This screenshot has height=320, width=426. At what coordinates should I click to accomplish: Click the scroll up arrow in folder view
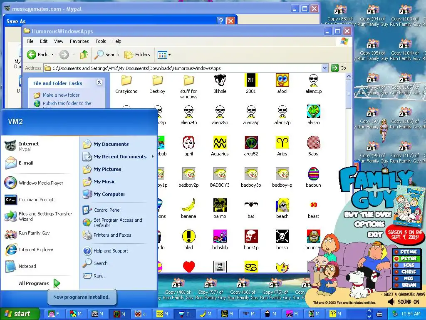pyautogui.click(x=349, y=76)
